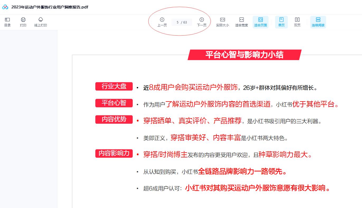This screenshot has height=208, width=362.
Task: Click the 内容影响力 red tag
Action: 114,153
